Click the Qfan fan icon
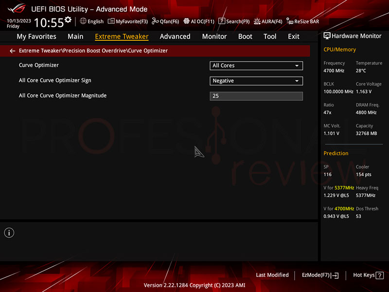Screen dimensions: 389x292 [155, 21]
